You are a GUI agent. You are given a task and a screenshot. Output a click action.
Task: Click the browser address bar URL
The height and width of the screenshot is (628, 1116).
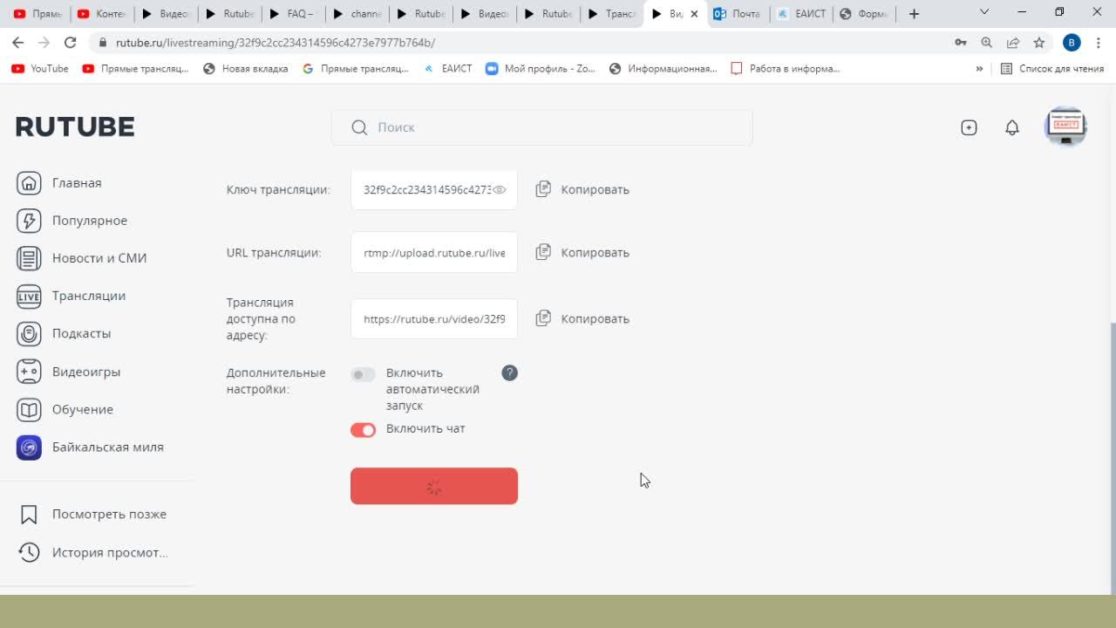276,43
